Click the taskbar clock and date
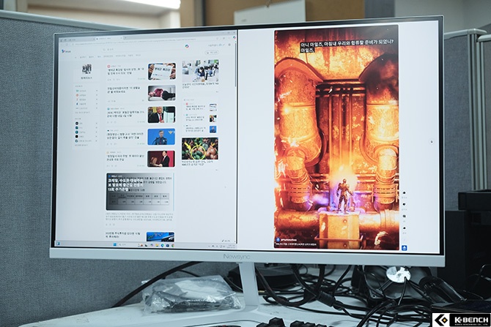Screen dimensions: 491x327 pos(231,247)
